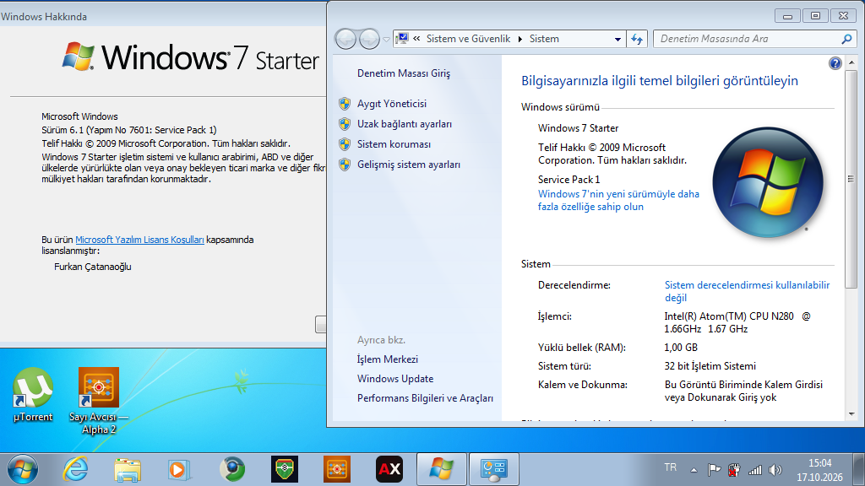Show hidden tray icons with the up arrow
Image resolution: width=865 pixels, height=486 pixels.
pyautogui.click(x=694, y=470)
